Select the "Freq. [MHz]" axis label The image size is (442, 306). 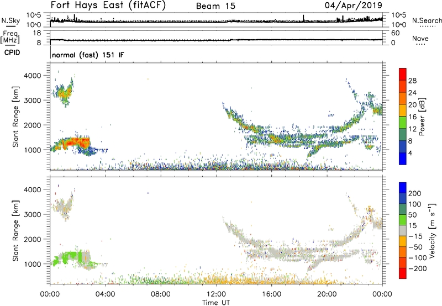point(10,38)
